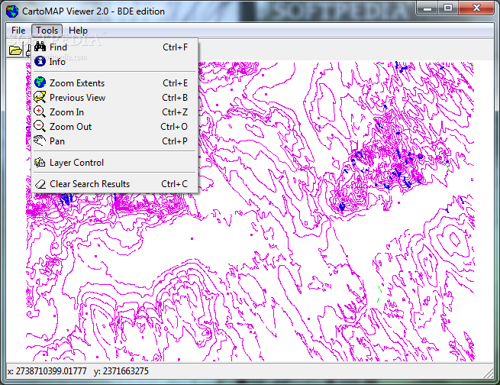The image size is (500, 385).
Task: Click the x coordinate status readout
Action: (x=47, y=371)
